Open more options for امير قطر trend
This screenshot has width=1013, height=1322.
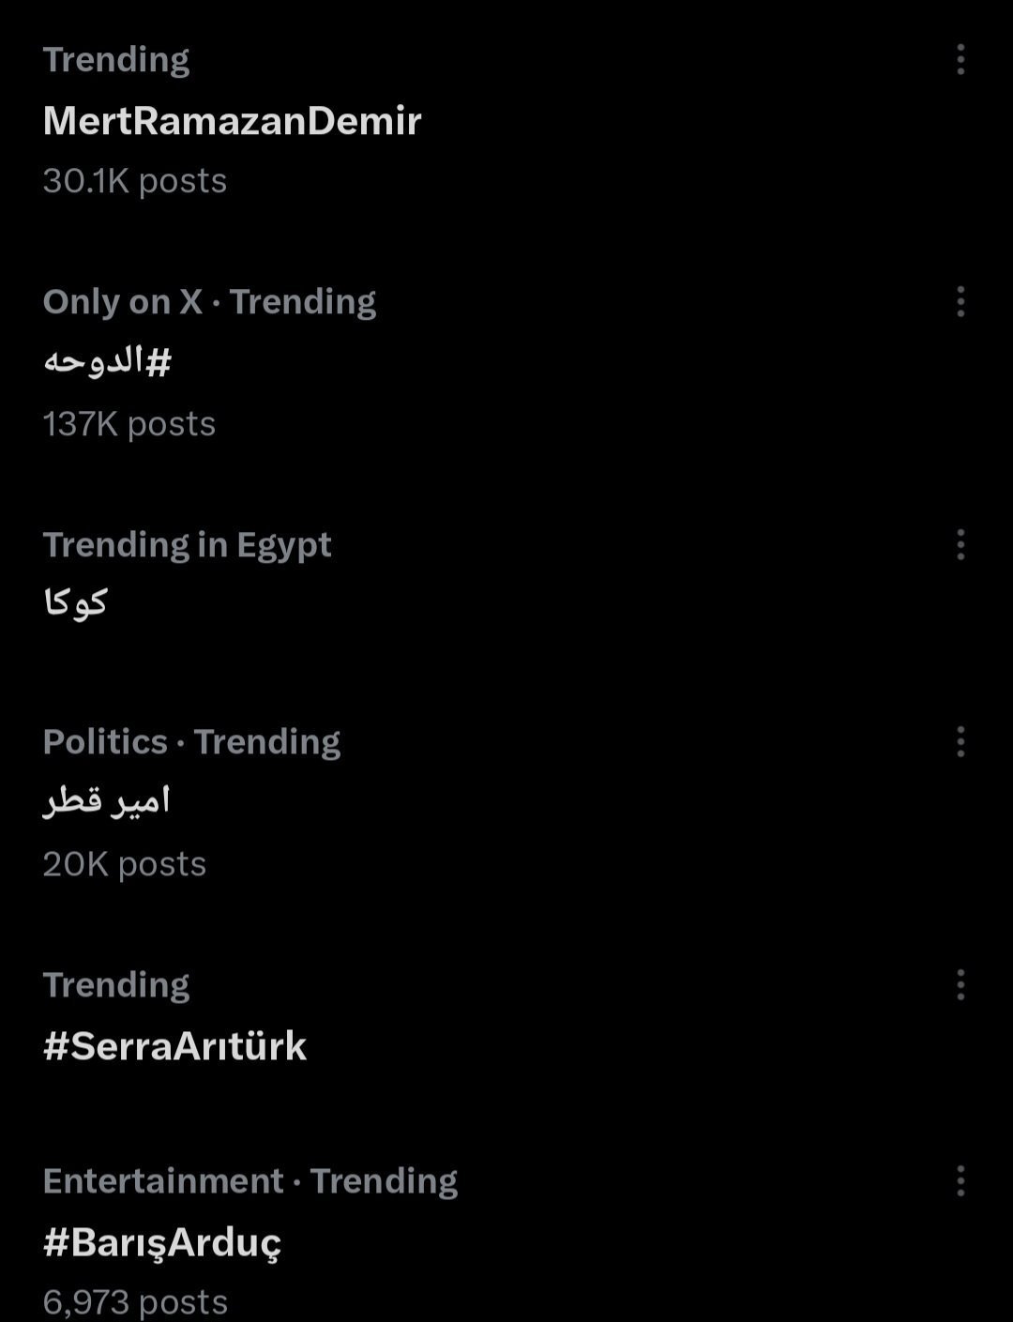click(960, 741)
